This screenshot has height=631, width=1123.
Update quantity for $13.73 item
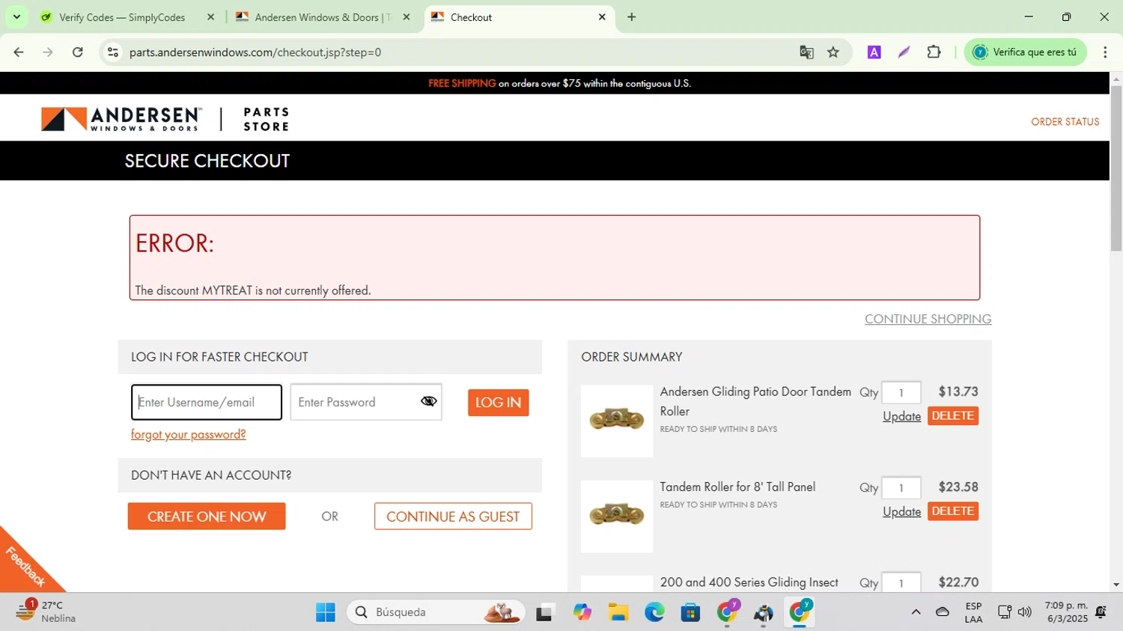[x=901, y=416]
